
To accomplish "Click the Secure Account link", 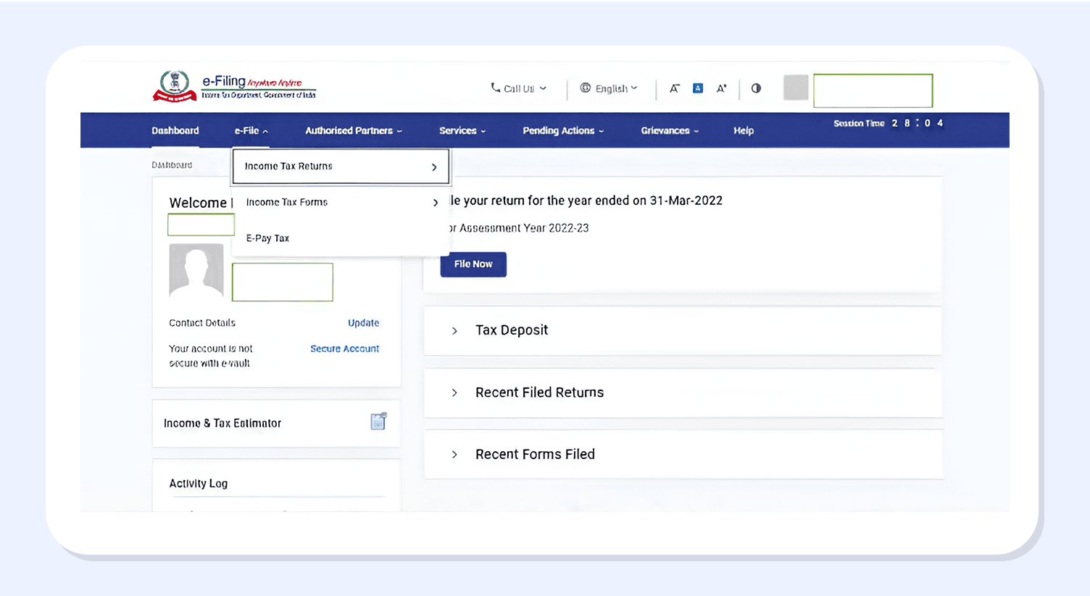I will coord(344,349).
